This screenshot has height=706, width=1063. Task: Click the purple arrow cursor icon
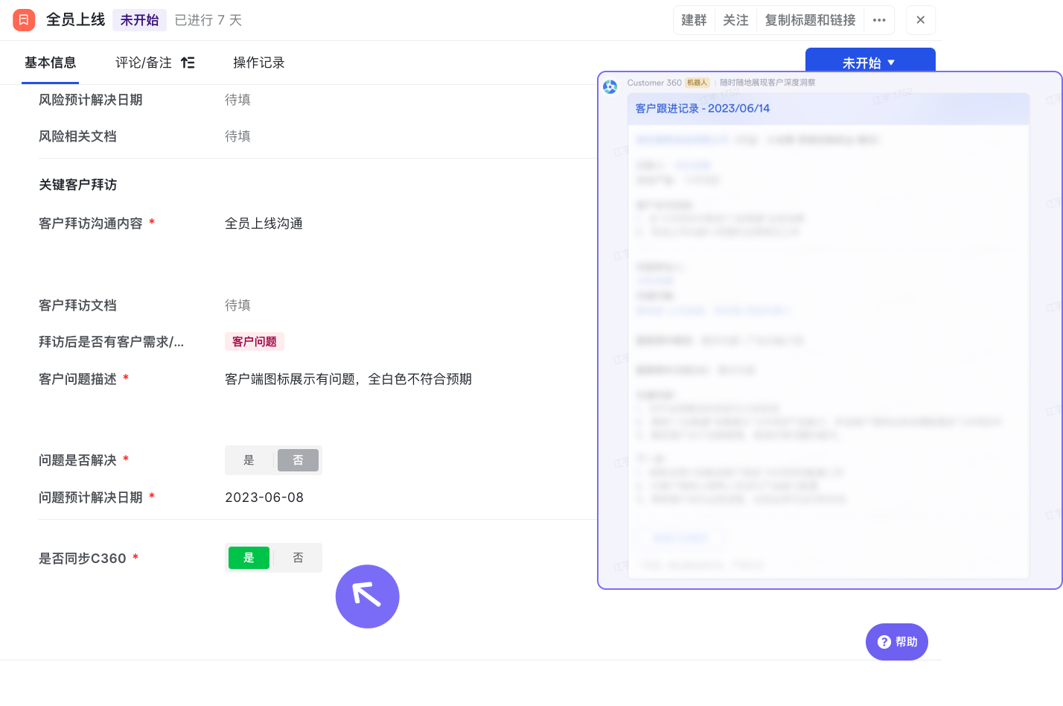367,597
